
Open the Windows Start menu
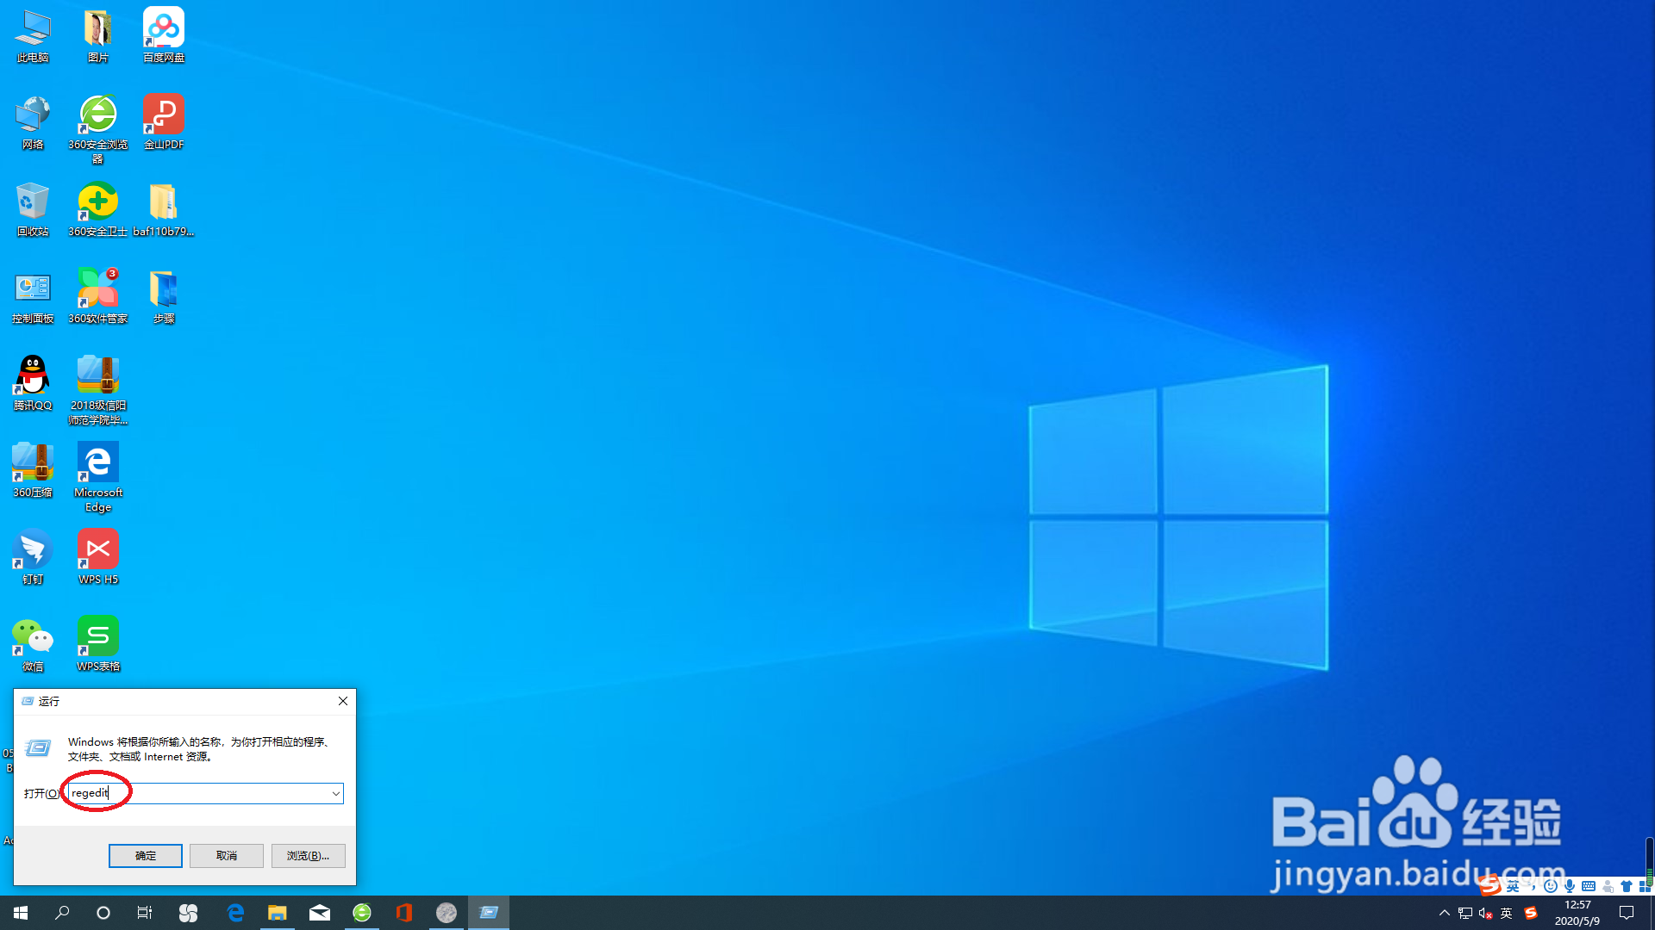click(x=21, y=913)
